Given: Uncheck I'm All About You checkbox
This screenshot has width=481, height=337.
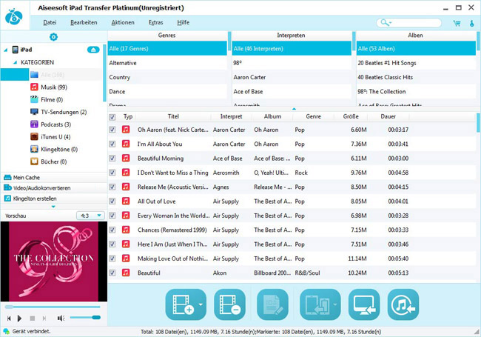Looking at the screenshot, I should click(x=112, y=144).
